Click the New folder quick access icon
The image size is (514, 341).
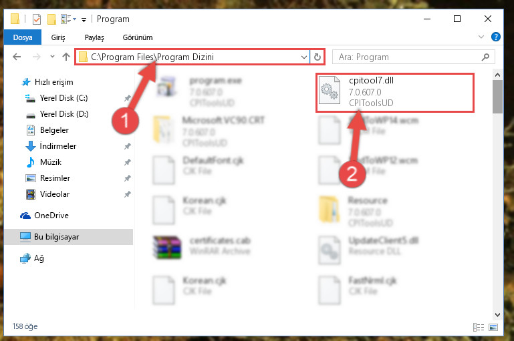tap(51, 19)
